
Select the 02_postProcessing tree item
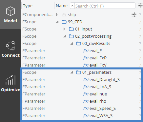[x=93, y=36]
